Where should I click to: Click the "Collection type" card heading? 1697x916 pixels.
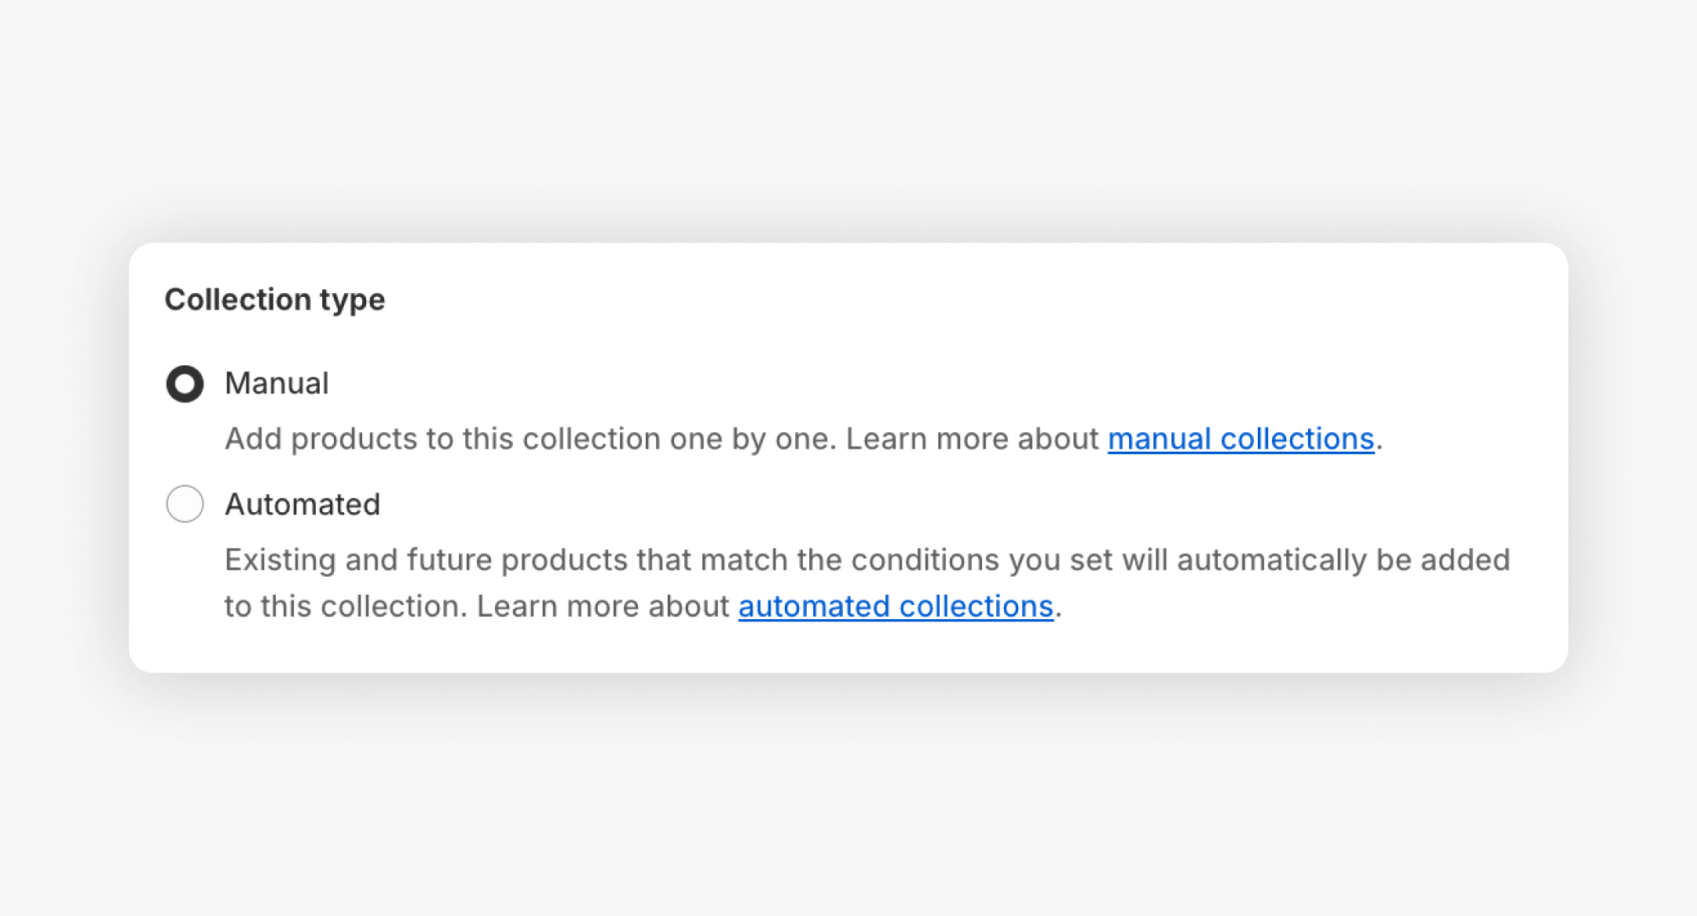coord(275,299)
